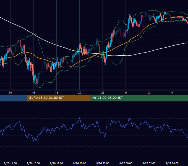This screenshot has height=166, width=188.
Task: Click the 8/26 20:00 date label
Action: pos(80,163)
